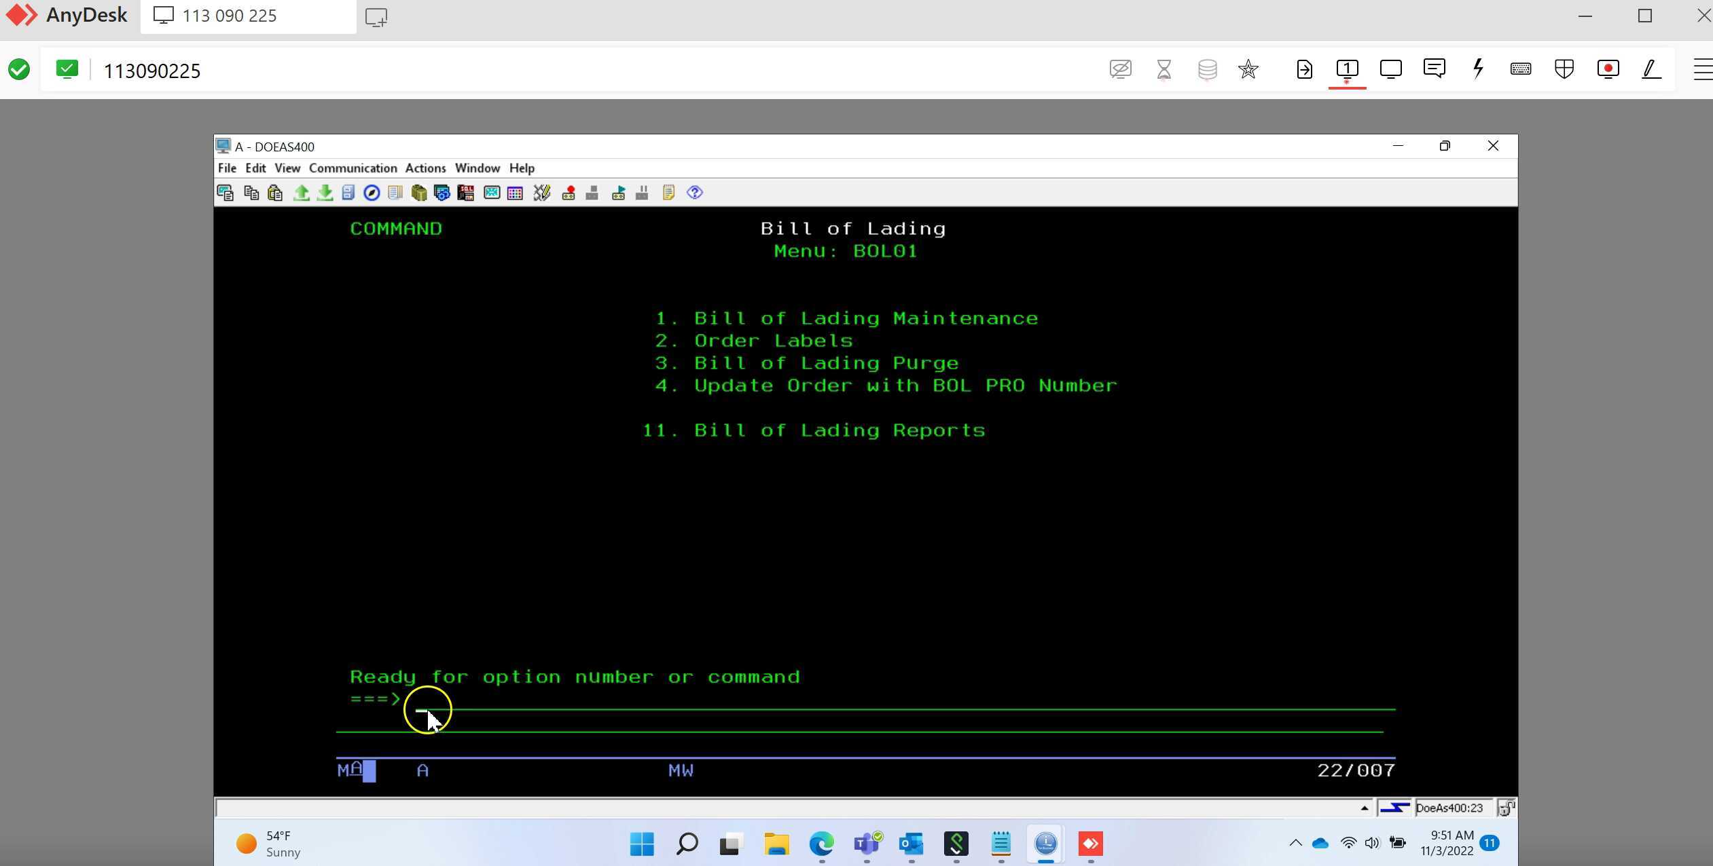Toggle the AnyDesk whiteboard pen icon
This screenshot has height=866, width=1713.
pos(1651,69)
